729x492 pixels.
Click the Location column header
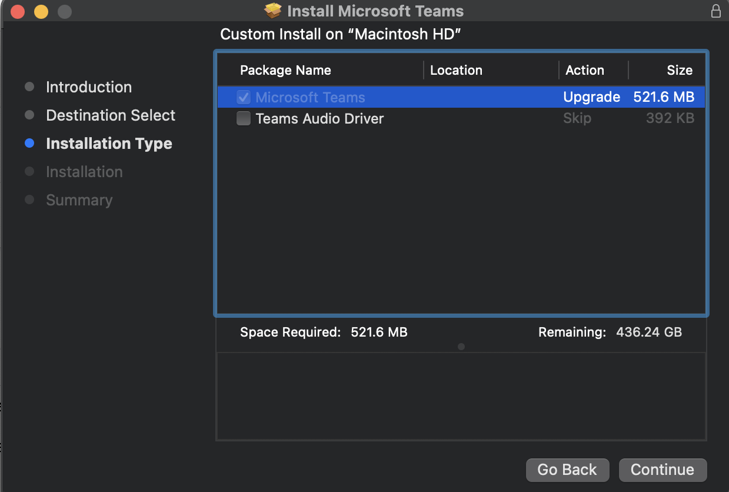coord(456,71)
